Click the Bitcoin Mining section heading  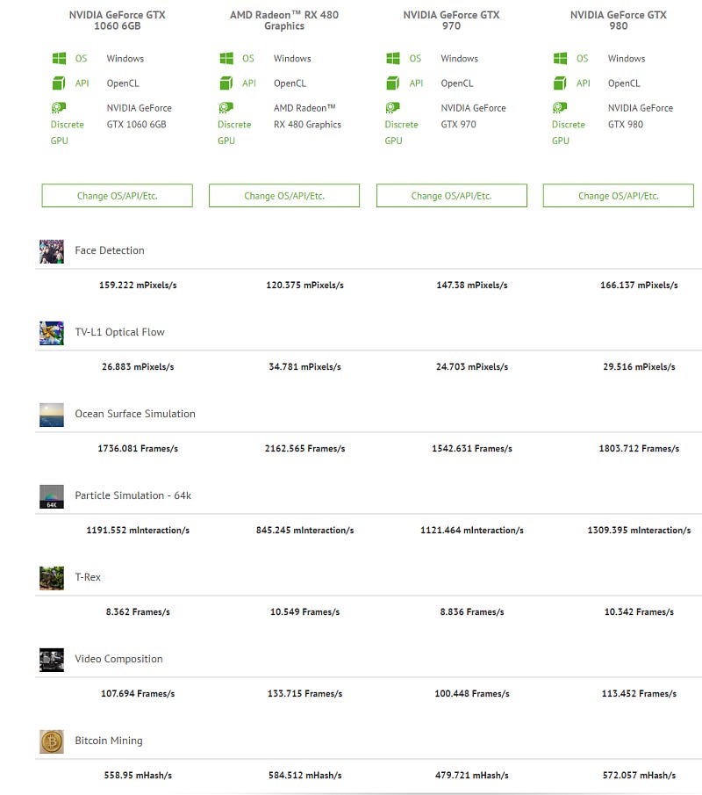[109, 741]
